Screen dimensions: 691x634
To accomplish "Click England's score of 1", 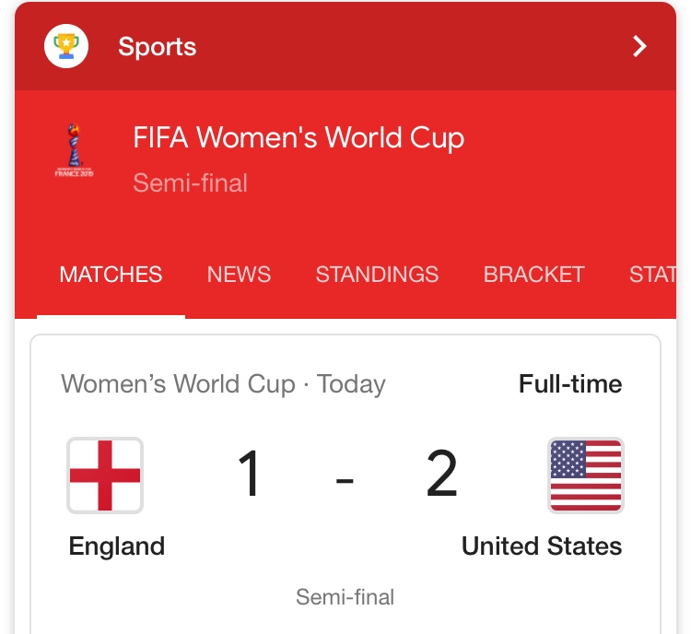I will tap(250, 473).
